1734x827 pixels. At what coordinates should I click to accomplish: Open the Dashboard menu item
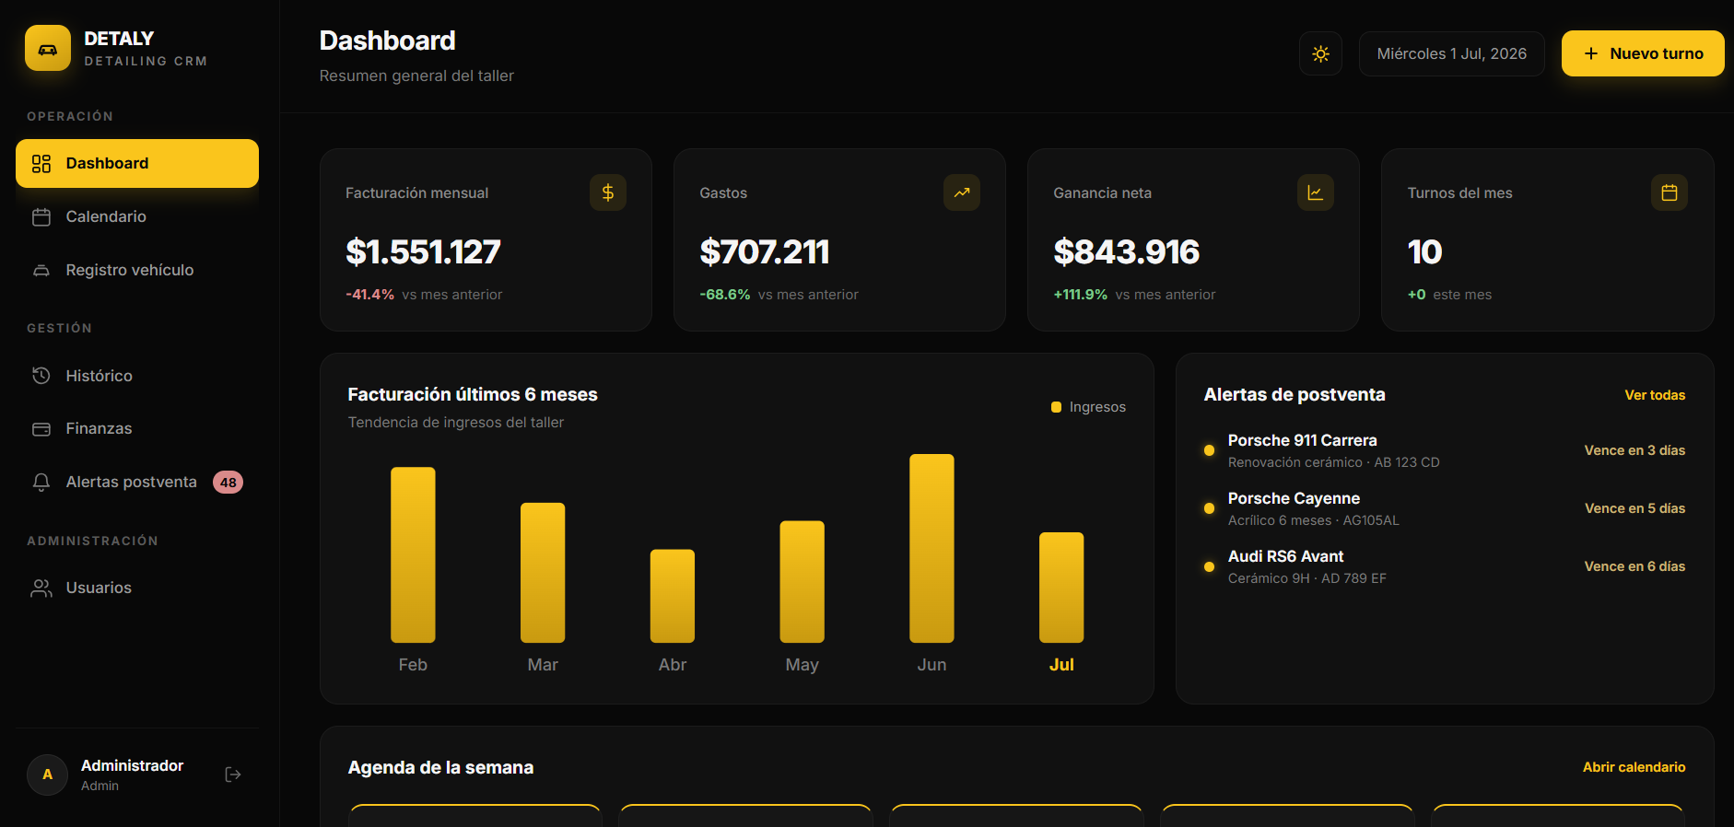(137, 163)
